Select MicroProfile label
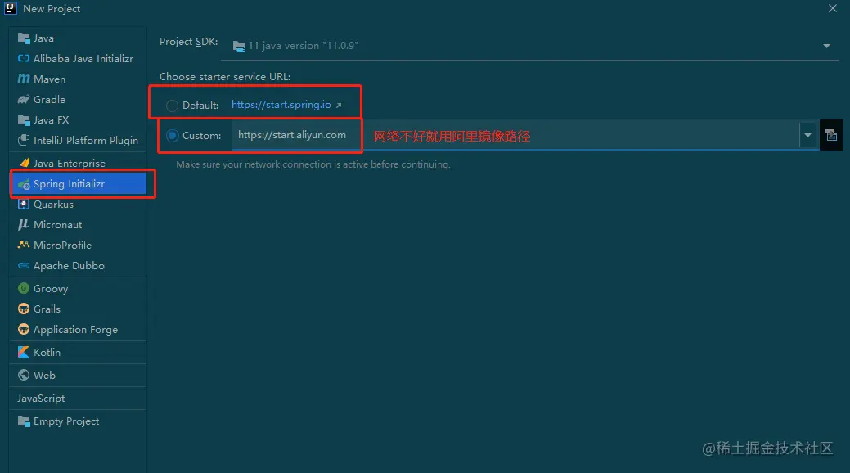 (62, 246)
